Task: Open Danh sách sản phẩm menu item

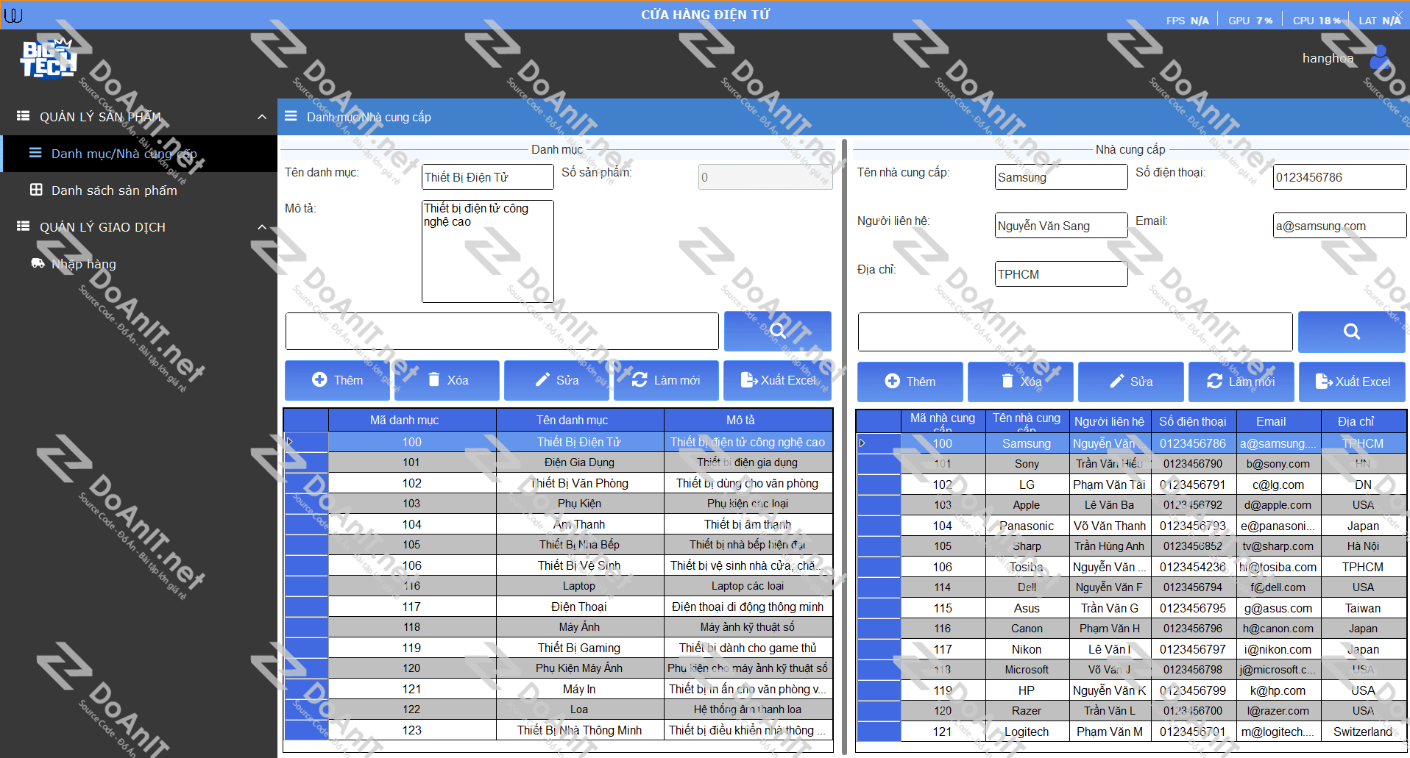Action: pyautogui.click(x=114, y=190)
